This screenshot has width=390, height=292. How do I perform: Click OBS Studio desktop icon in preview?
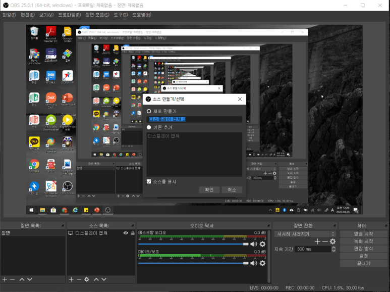click(67, 188)
